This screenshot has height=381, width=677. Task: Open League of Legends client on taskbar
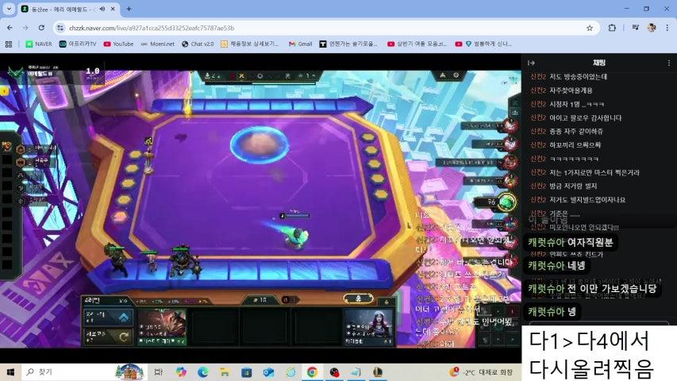click(378, 372)
